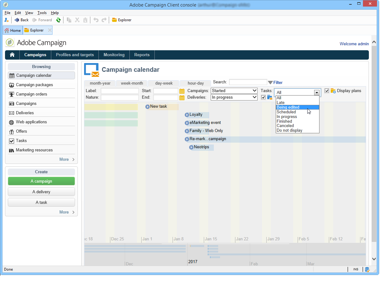Click the Neotrips arrow icon

point(191,147)
